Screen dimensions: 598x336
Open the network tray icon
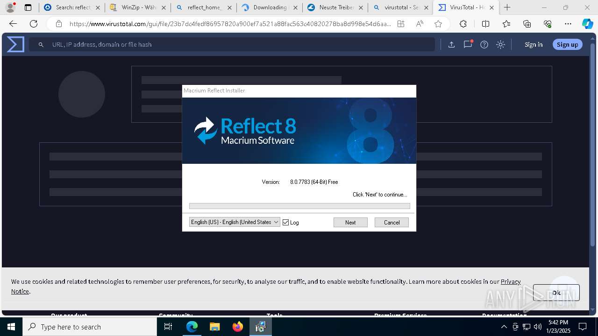[x=526, y=327]
